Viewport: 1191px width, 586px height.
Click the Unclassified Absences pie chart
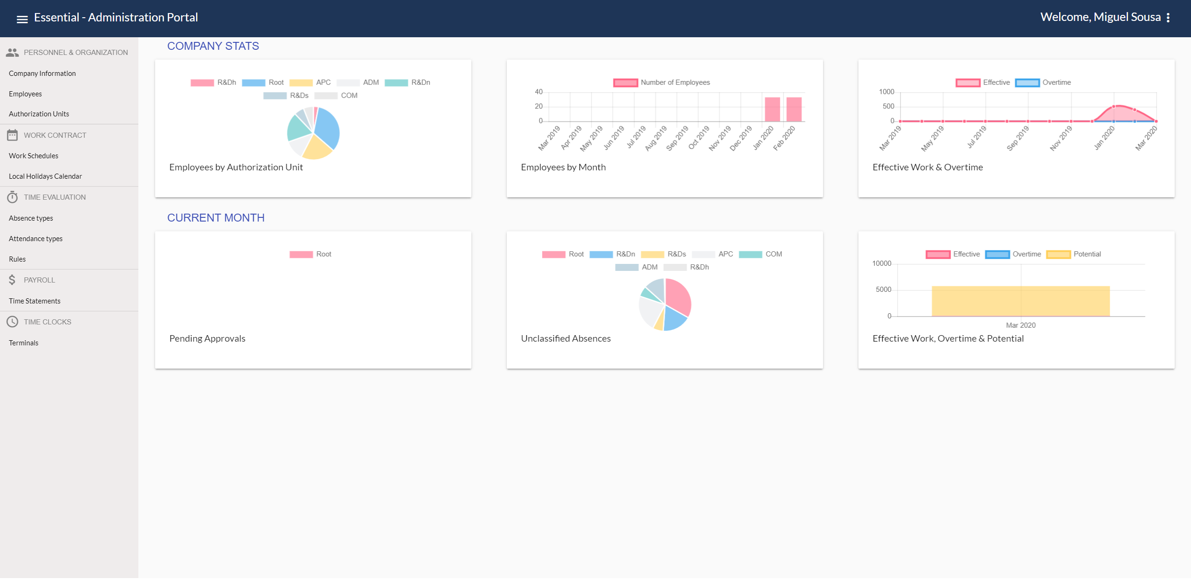pyautogui.click(x=665, y=304)
